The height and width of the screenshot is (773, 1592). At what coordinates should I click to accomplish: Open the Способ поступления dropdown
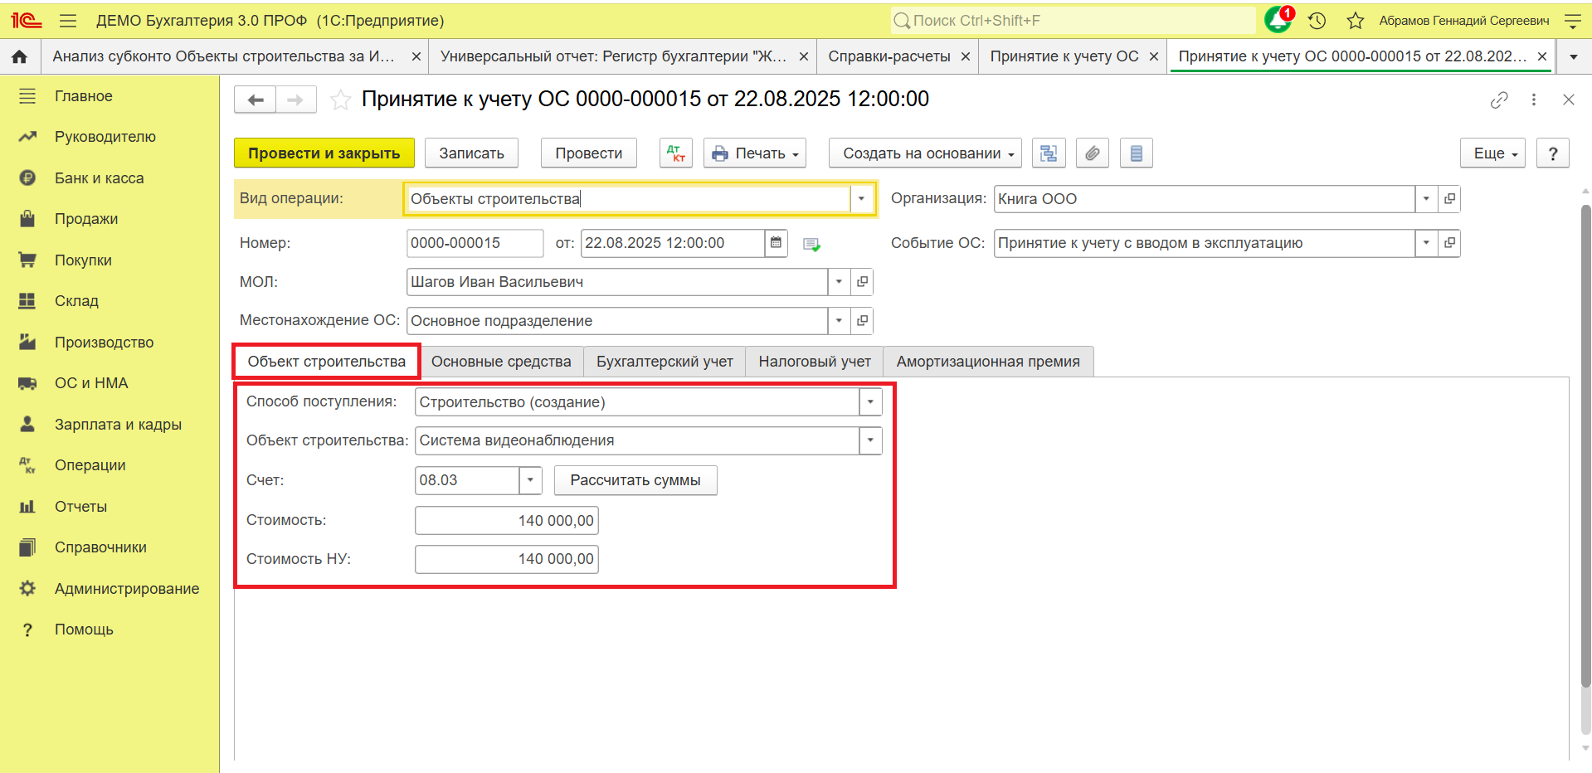[x=870, y=402]
